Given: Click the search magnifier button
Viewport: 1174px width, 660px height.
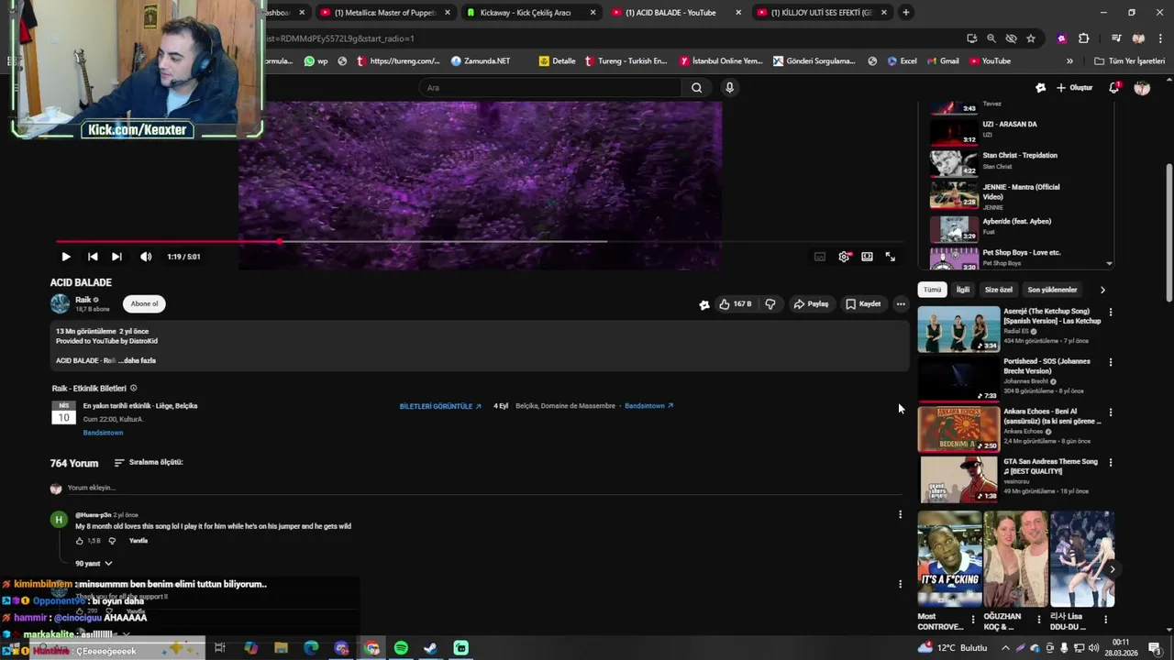Looking at the screenshot, I should pos(696,88).
